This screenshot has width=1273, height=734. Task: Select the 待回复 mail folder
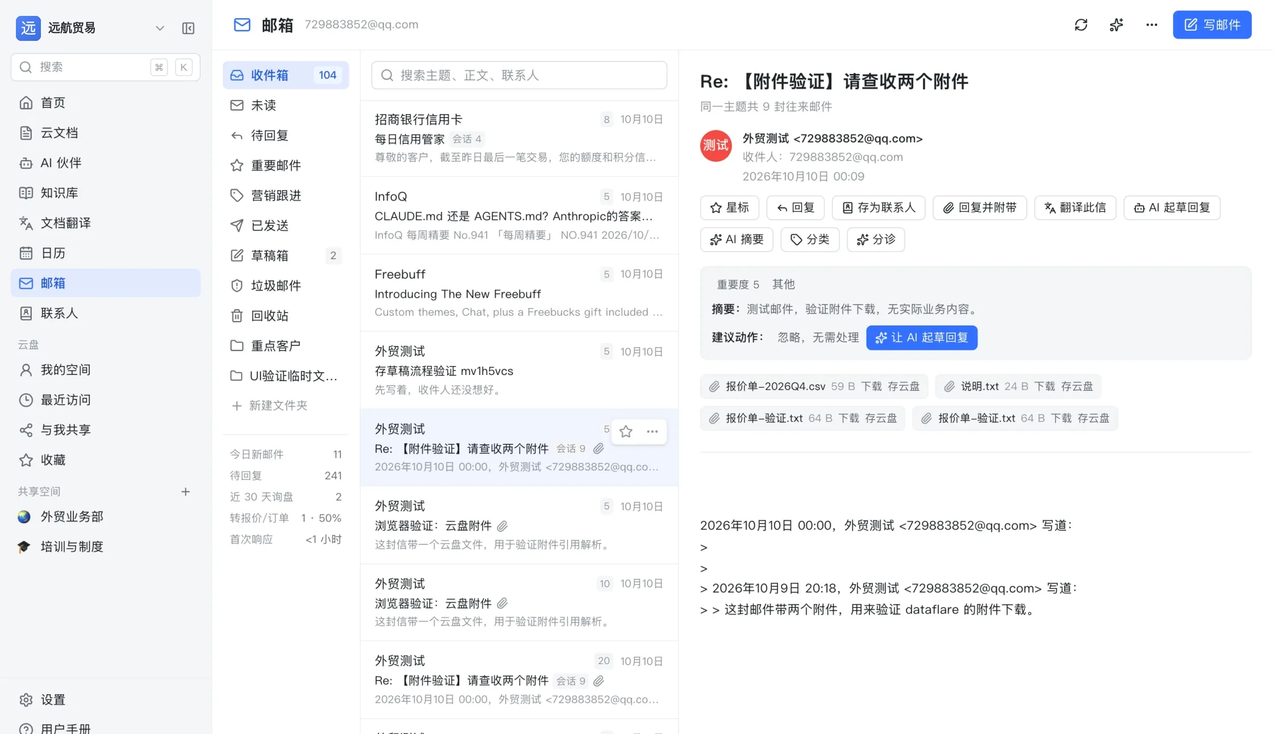285,135
